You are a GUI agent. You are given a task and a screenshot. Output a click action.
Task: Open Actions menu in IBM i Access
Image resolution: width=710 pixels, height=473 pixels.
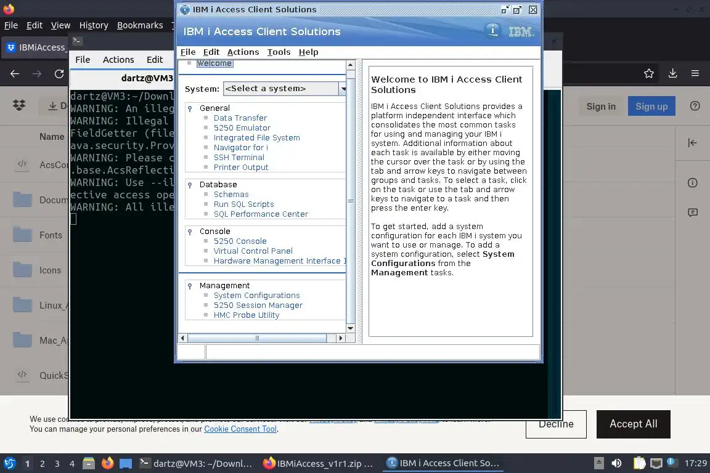tap(243, 52)
